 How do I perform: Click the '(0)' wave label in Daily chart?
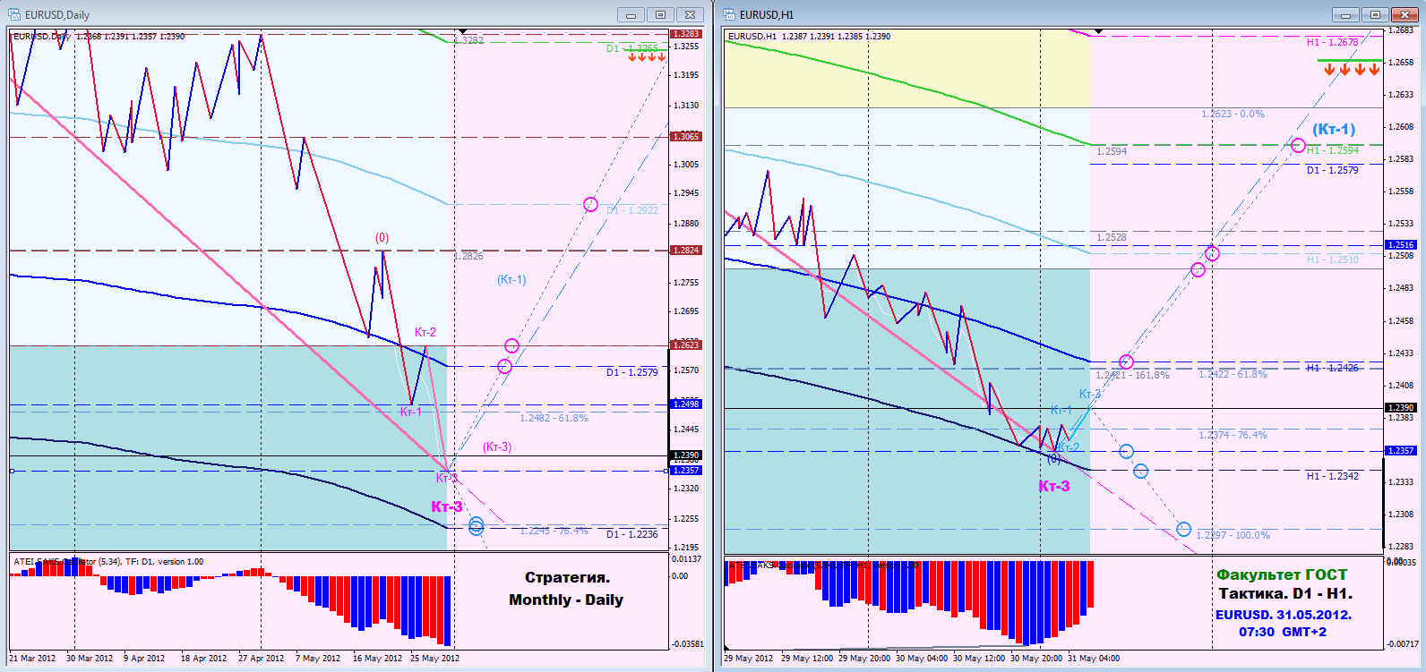[382, 237]
